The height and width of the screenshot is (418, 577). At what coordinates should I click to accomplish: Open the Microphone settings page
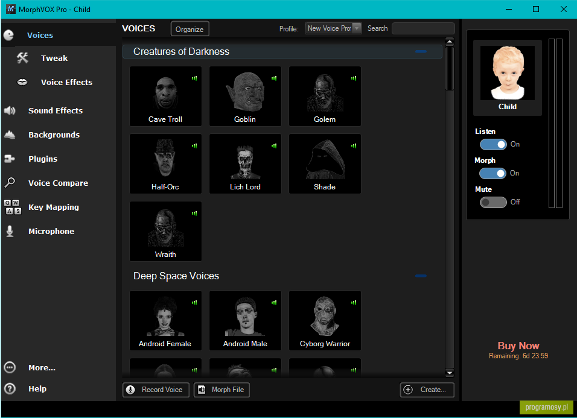51,231
